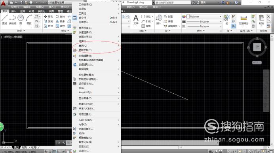
Task: Select Block Editor (块编辑器) menu item
Action: coord(97,56)
